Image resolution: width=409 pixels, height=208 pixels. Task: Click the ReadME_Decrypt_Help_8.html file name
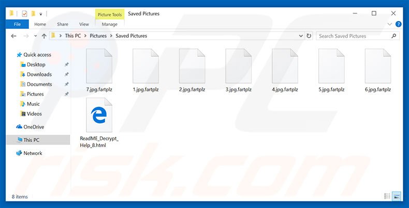click(x=99, y=142)
